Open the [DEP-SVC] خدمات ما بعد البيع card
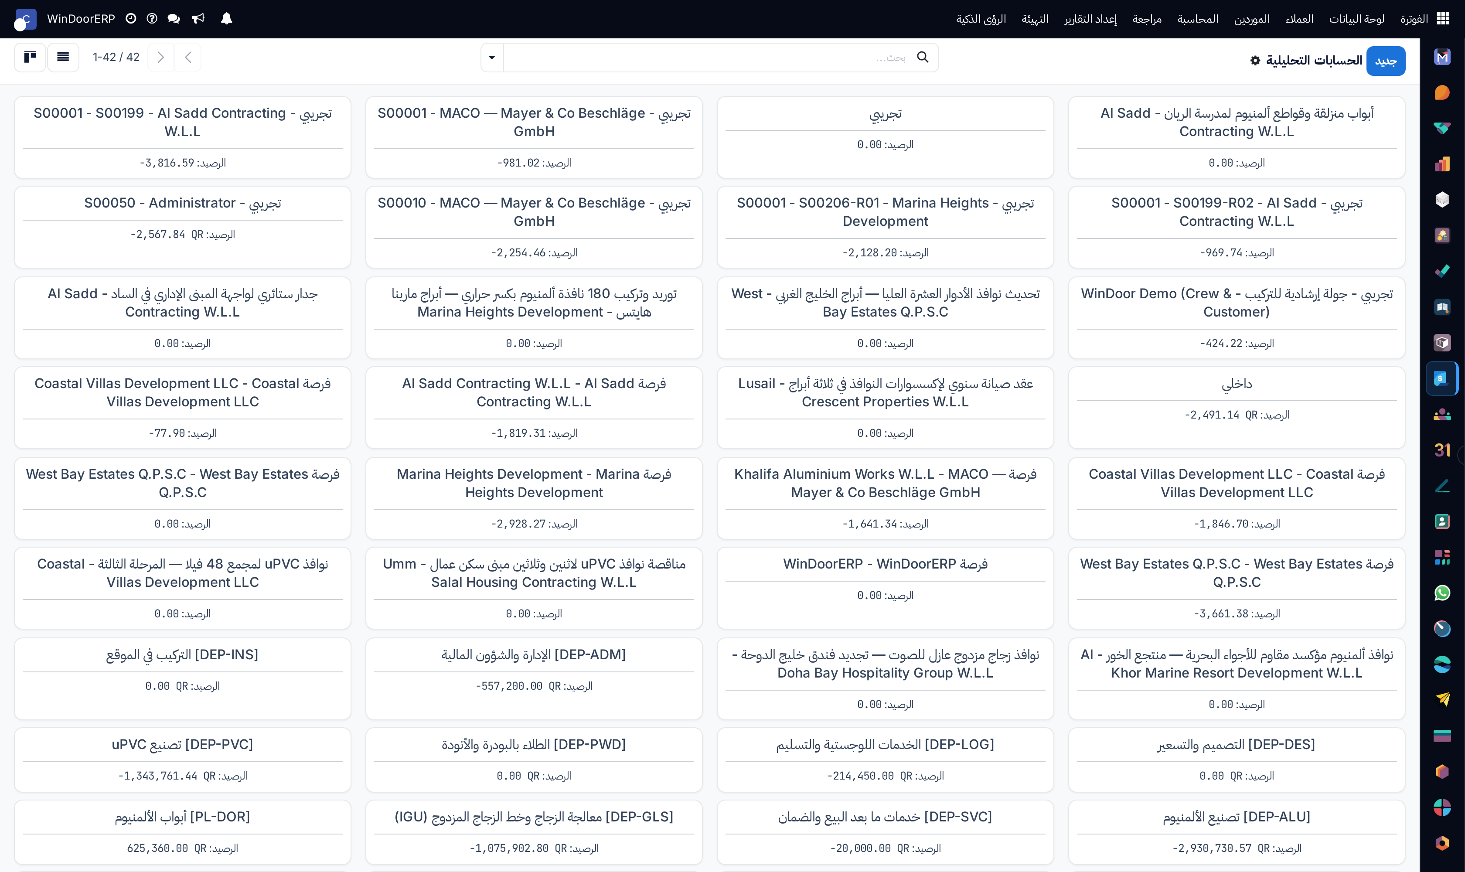The height and width of the screenshot is (872, 1465). pos(885,832)
